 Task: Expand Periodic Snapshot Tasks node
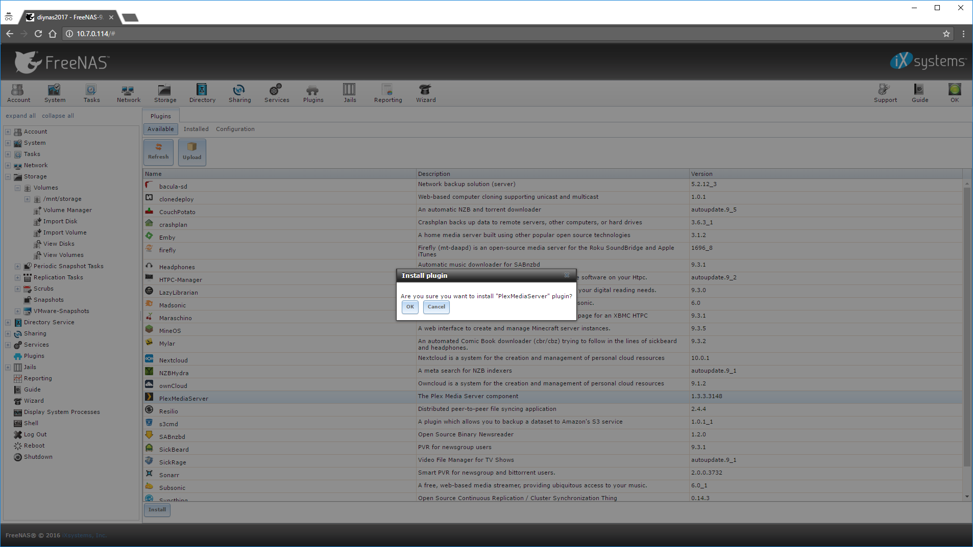17,266
